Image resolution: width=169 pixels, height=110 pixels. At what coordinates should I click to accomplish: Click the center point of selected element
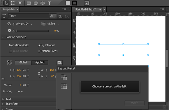coord(123,55)
